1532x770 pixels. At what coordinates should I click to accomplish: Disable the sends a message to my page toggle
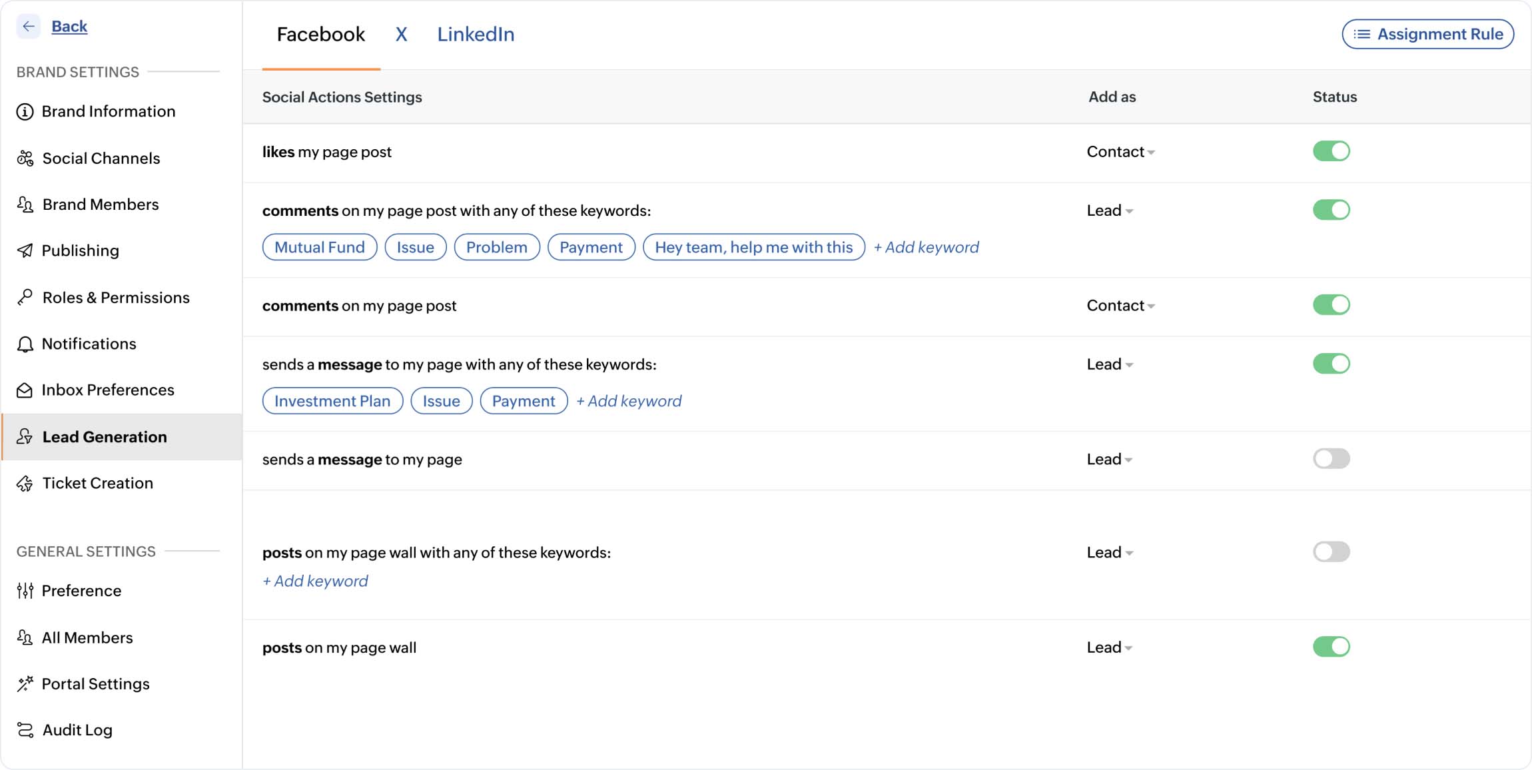[1332, 459]
